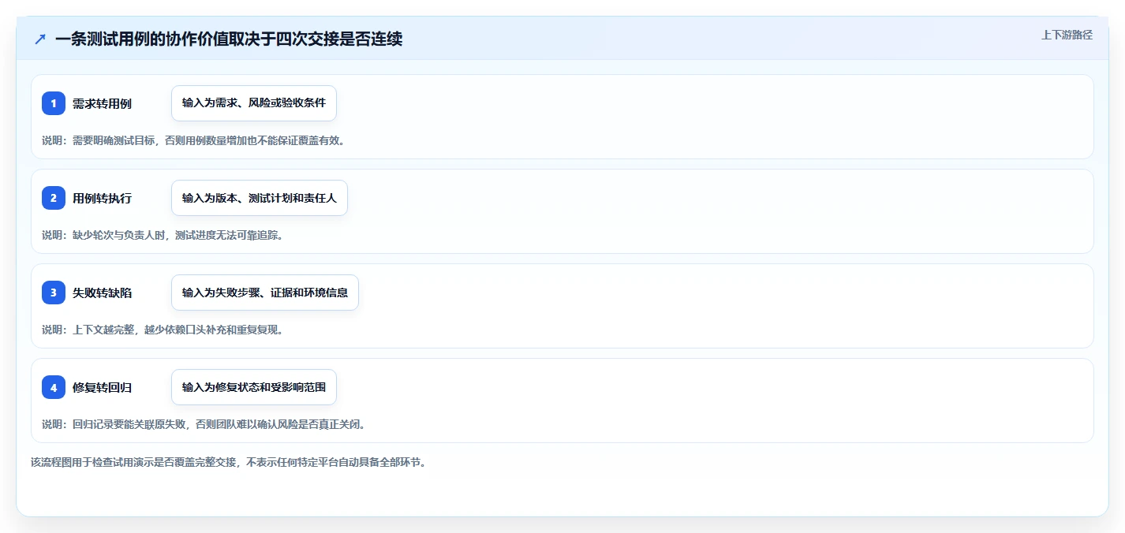
Task: Click the step title 失败转缺陷
Action: coord(102,293)
